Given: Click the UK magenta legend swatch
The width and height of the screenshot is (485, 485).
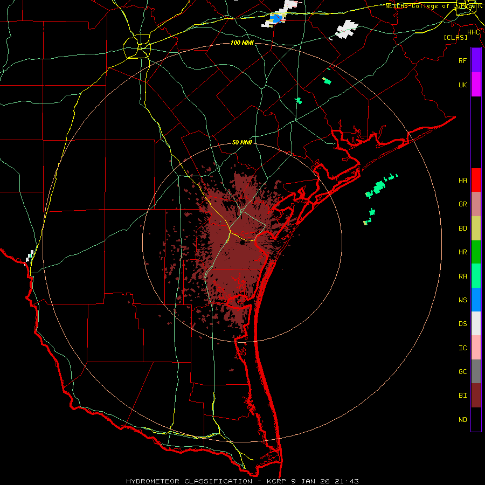Looking at the screenshot, I should (476, 85).
